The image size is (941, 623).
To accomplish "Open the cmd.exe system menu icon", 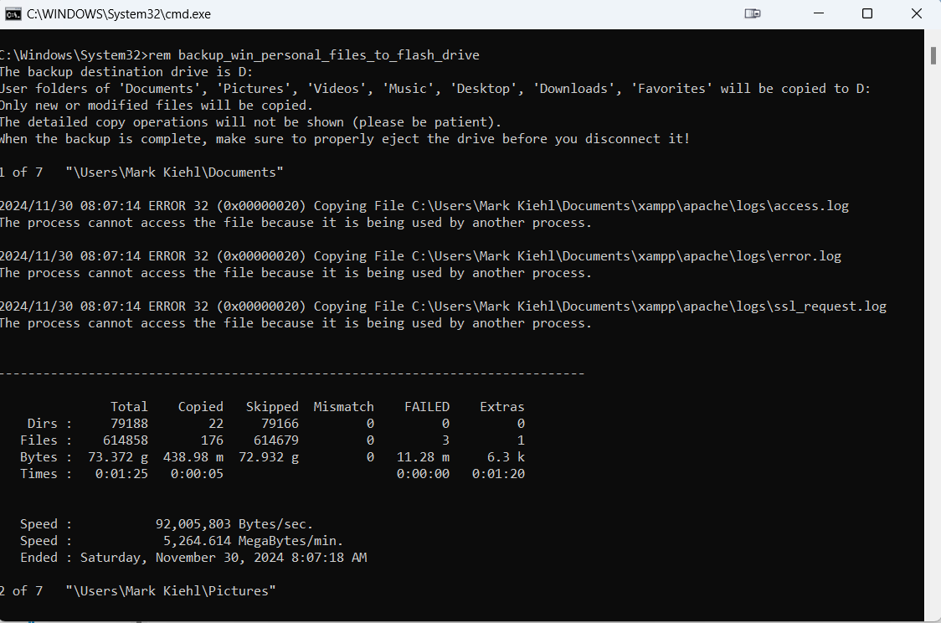I will point(12,13).
